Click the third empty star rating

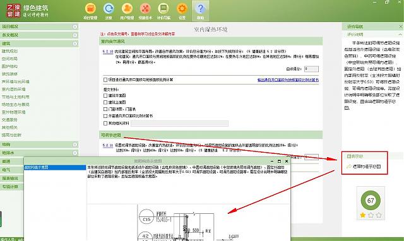click(379, 215)
